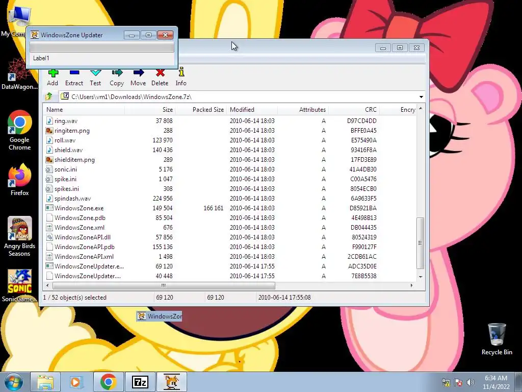
Task: Open the Recycle Bin
Action: pos(497,339)
